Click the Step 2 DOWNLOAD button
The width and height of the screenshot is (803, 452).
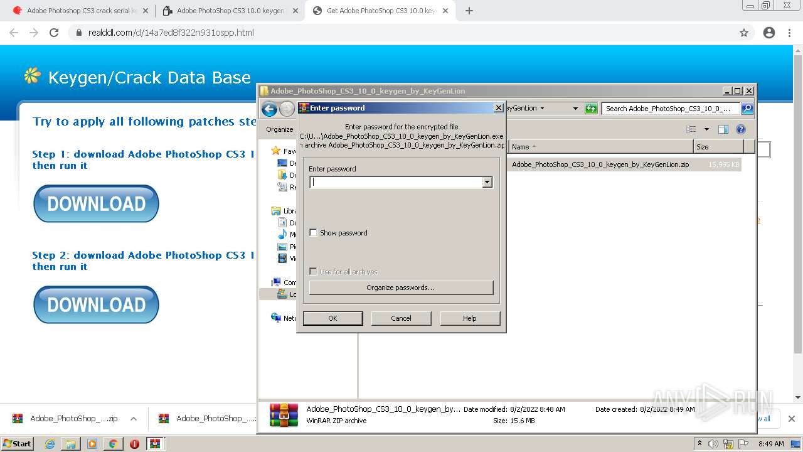click(x=96, y=304)
